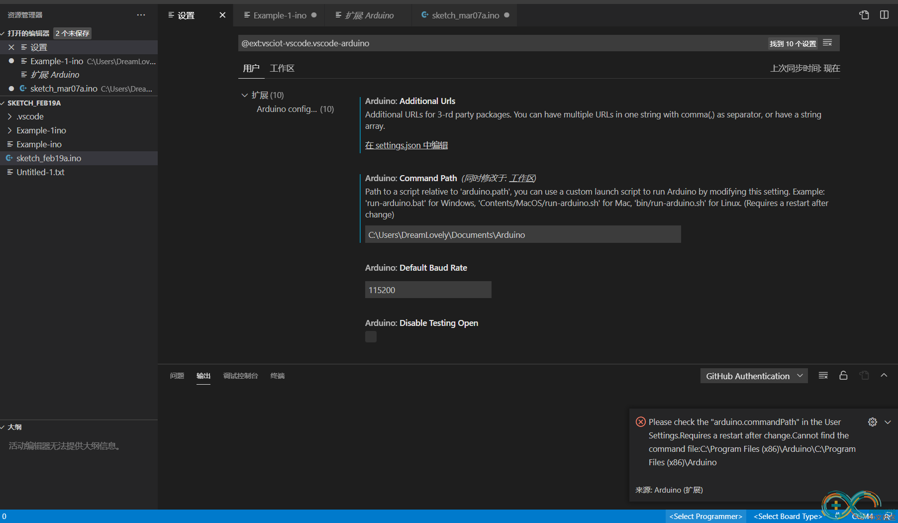Click the 工作区 link beside Command Path
This screenshot has width=898, height=523.
click(x=521, y=178)
